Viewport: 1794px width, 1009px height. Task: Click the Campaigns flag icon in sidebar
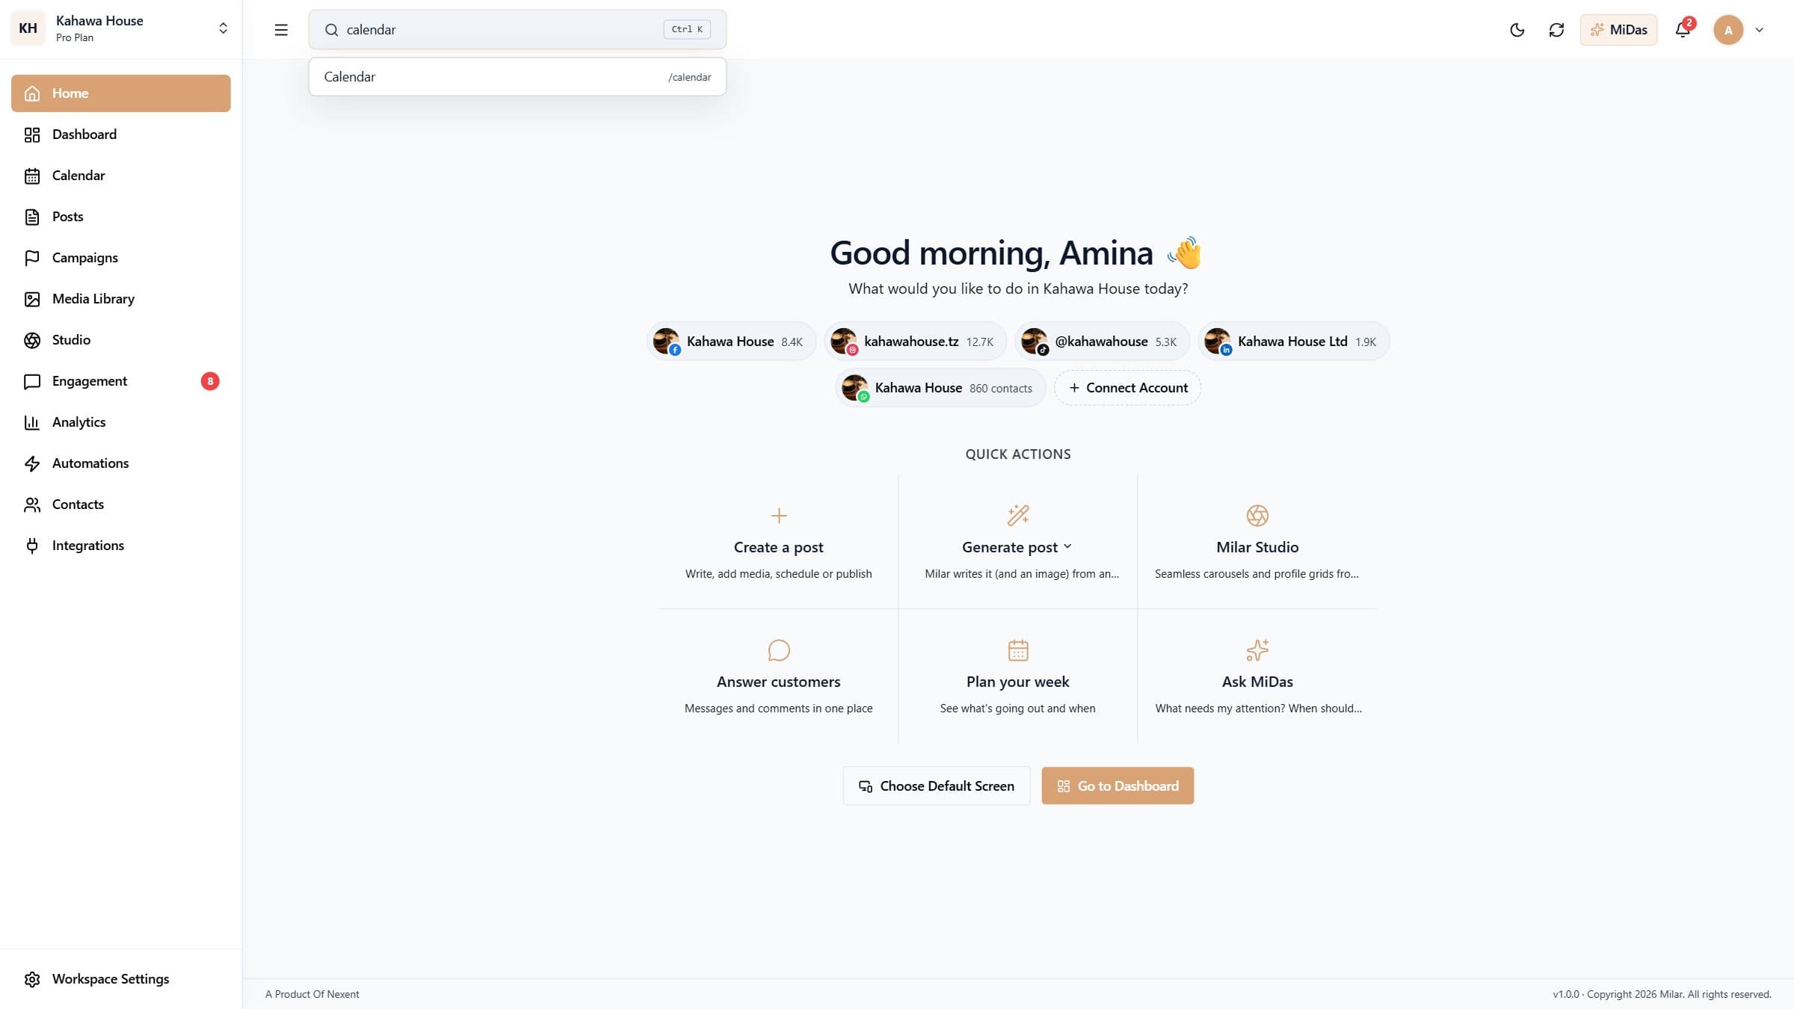pos(32,258)
